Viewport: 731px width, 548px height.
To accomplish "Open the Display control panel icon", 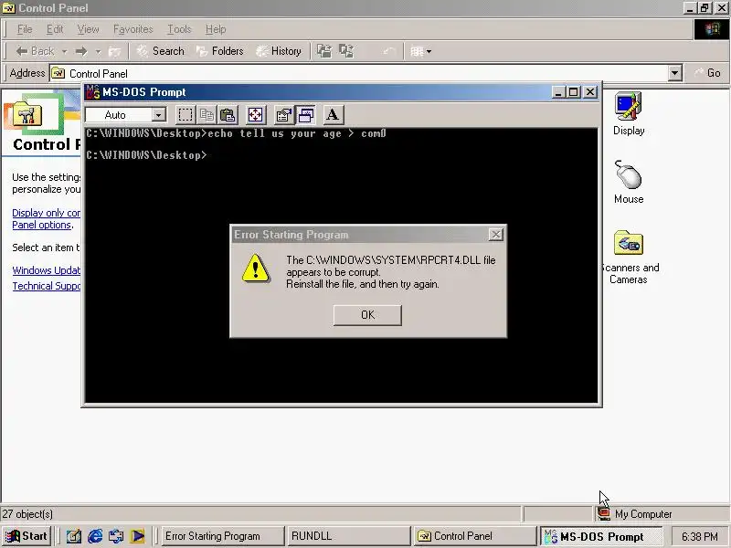I will point(629,114).
